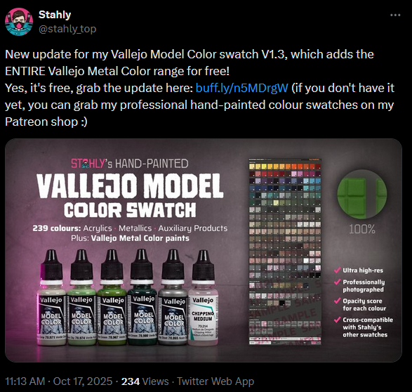Click the dark green Model Color bottle
The height and width of the screenshot is (392, 412).
coord(142,297)
